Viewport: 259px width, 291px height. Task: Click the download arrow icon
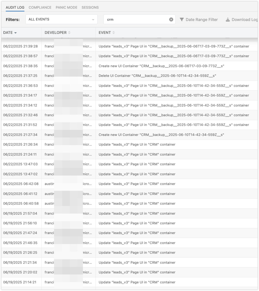point(228,19)
